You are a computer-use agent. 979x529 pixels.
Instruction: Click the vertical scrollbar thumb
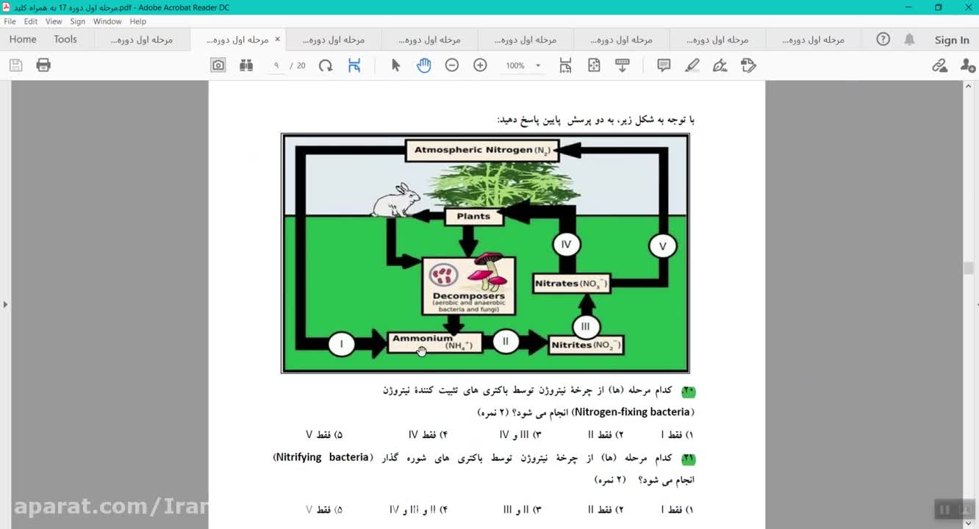(968, 268)
